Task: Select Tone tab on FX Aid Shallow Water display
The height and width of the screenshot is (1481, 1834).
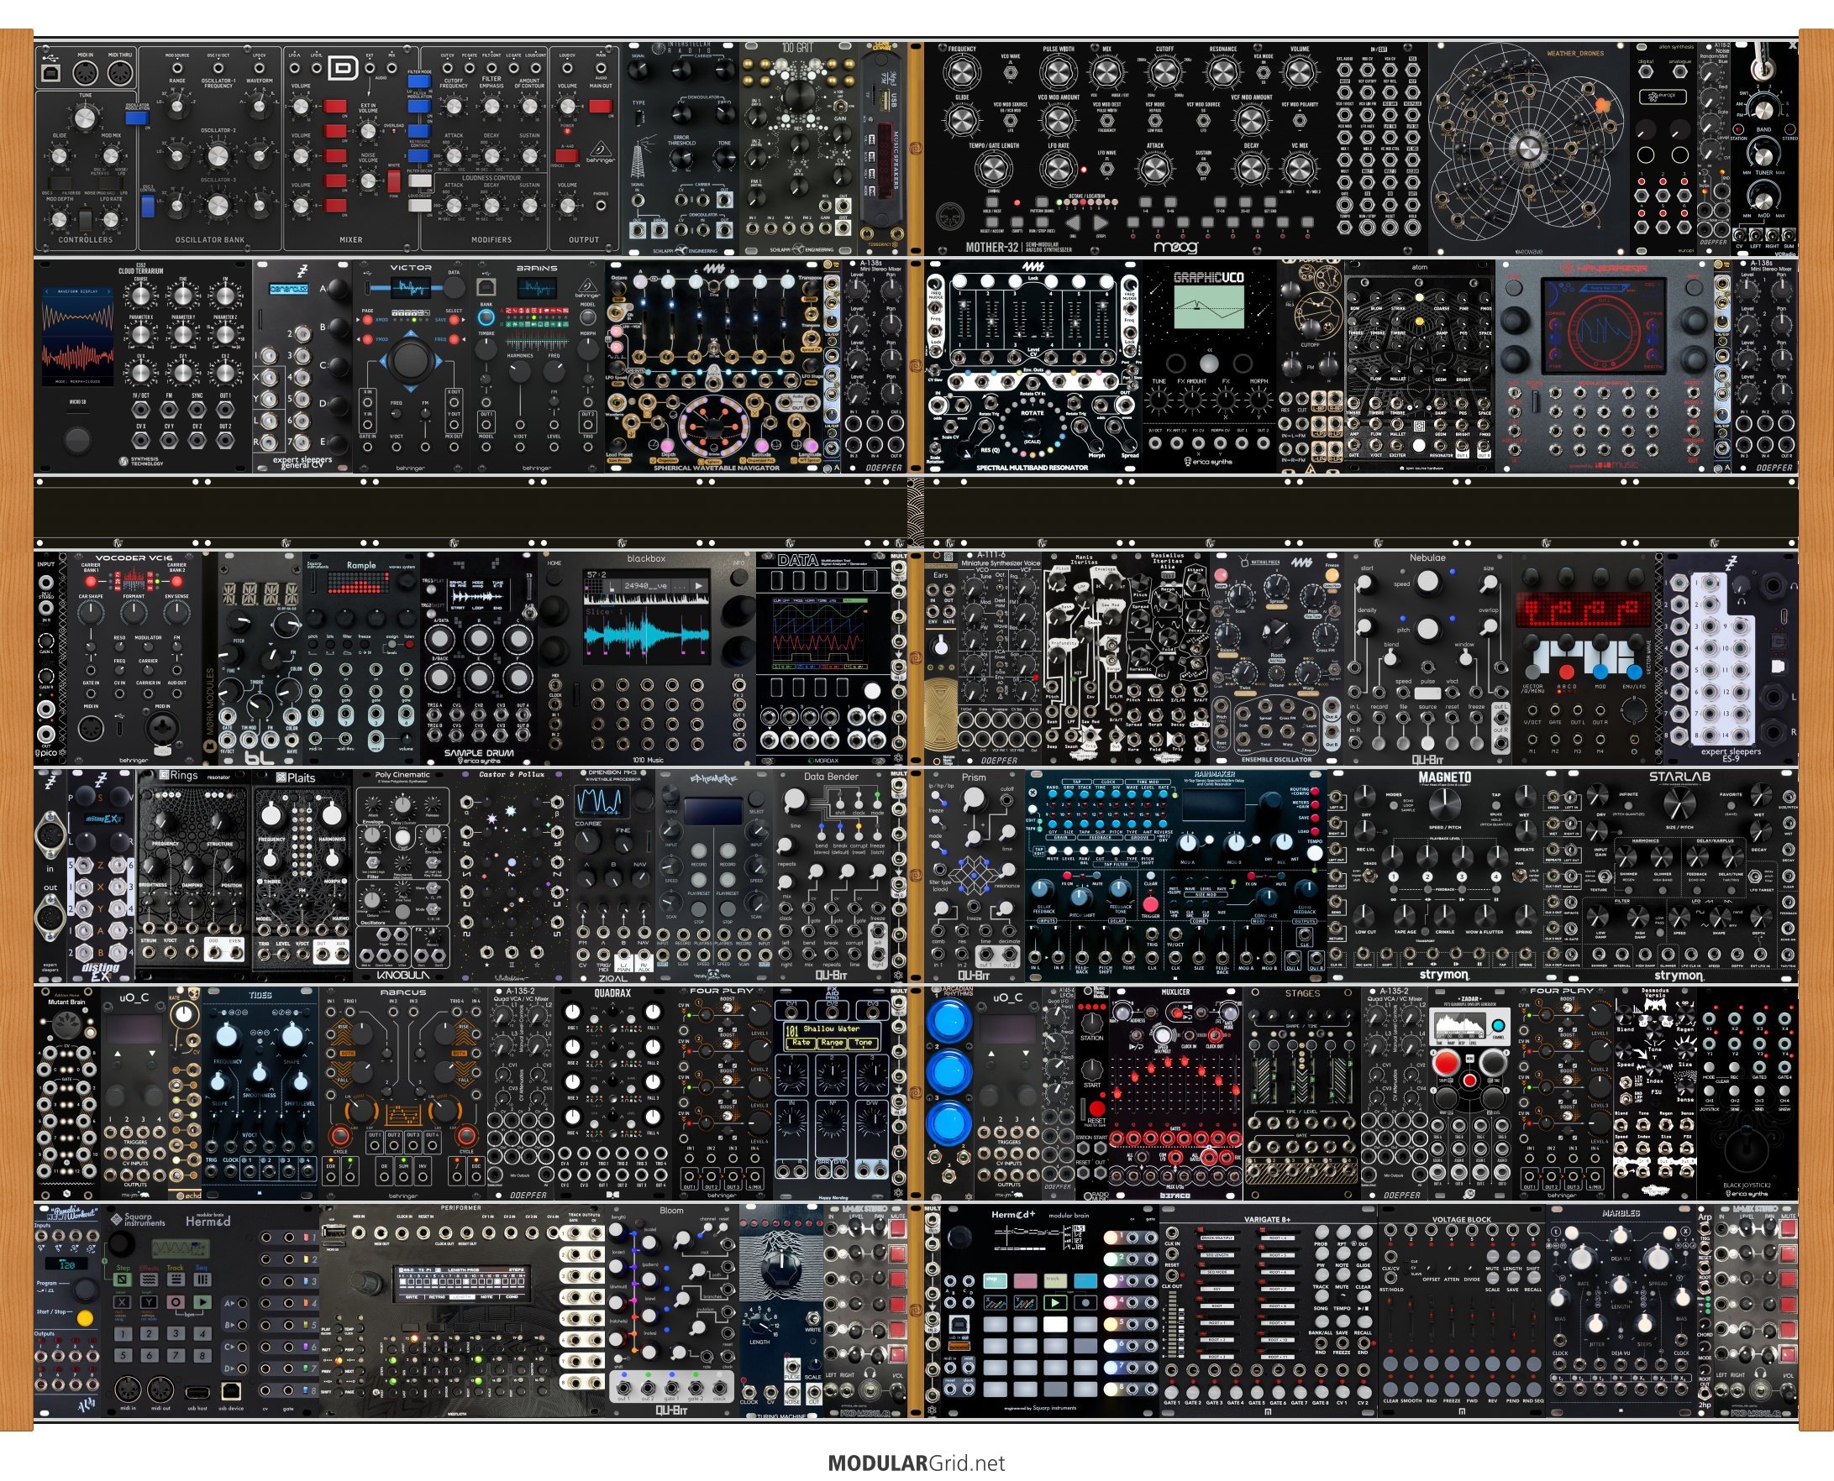Action: 864,1044
